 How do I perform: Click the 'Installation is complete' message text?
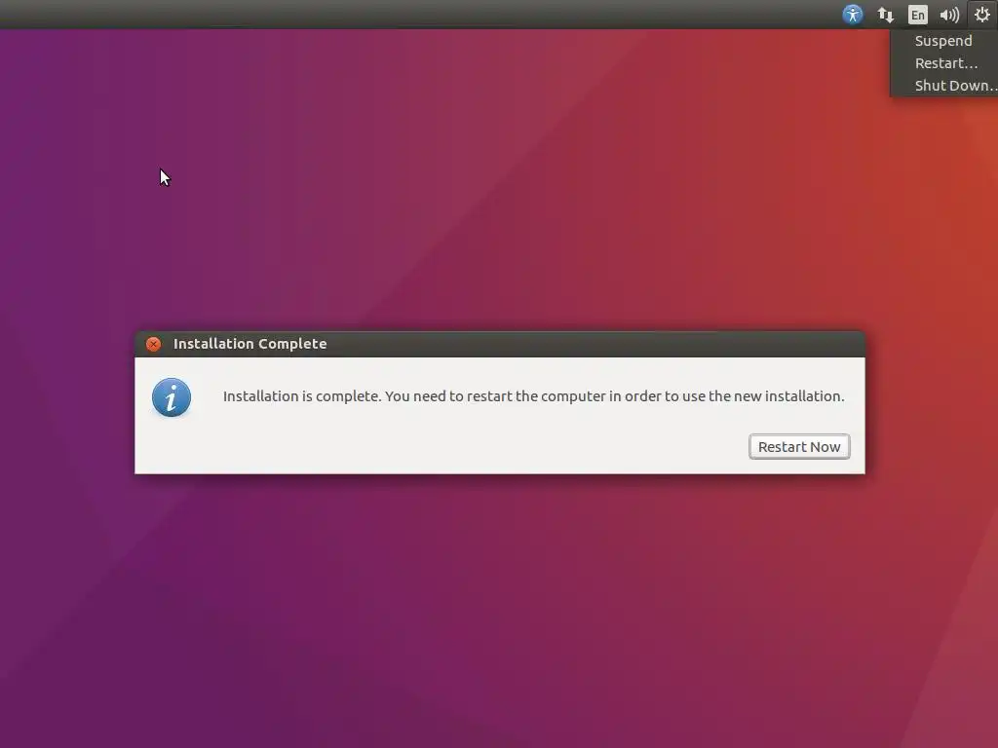click(533, 396)
